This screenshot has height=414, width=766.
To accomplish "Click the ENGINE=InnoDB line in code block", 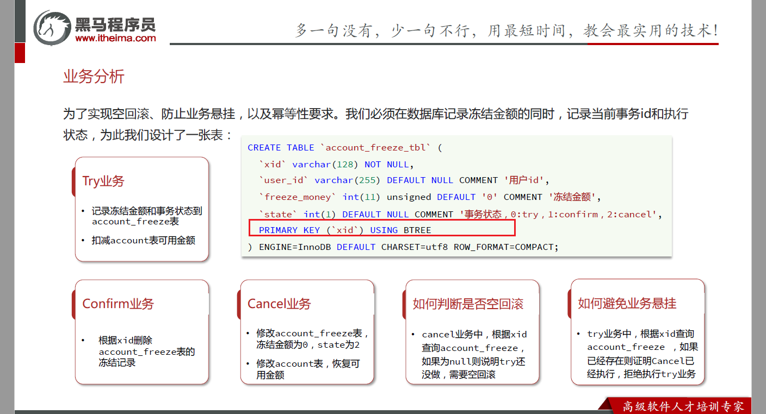I will pos(403,247).
